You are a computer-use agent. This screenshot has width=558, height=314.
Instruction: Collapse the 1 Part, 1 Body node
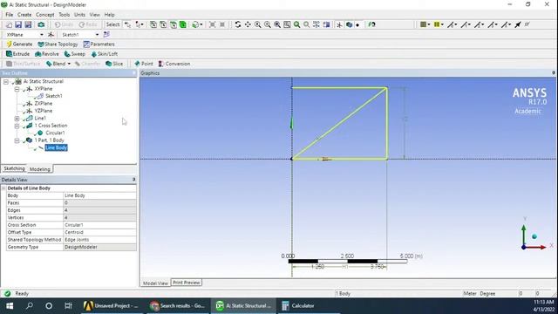(x=17, y=140)
